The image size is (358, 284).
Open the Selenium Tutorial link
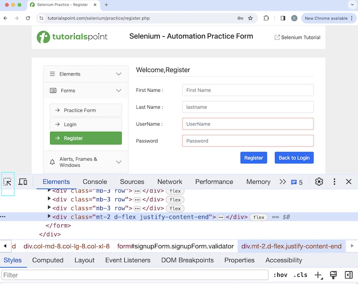pyautogui.click(x=297, y=37)
